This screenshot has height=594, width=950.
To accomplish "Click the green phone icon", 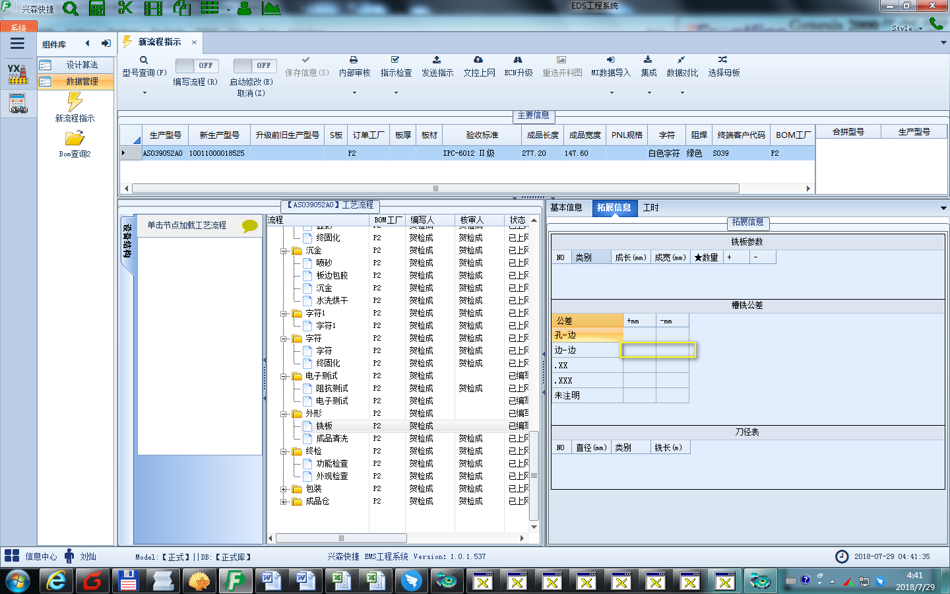I will point(936,24).
